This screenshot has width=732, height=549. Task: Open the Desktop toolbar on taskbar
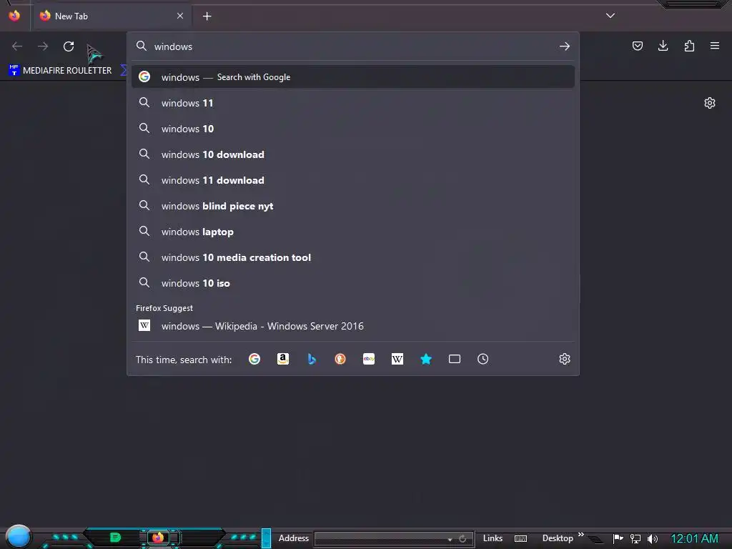[558, 538]
